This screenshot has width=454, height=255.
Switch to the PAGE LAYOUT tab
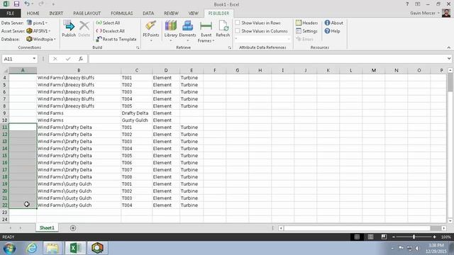coord(87,13)
